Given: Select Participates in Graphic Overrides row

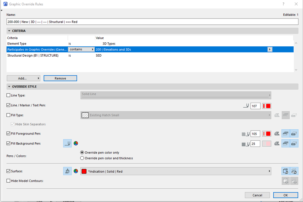Looking at the screenshot, I should click(150, 49).
